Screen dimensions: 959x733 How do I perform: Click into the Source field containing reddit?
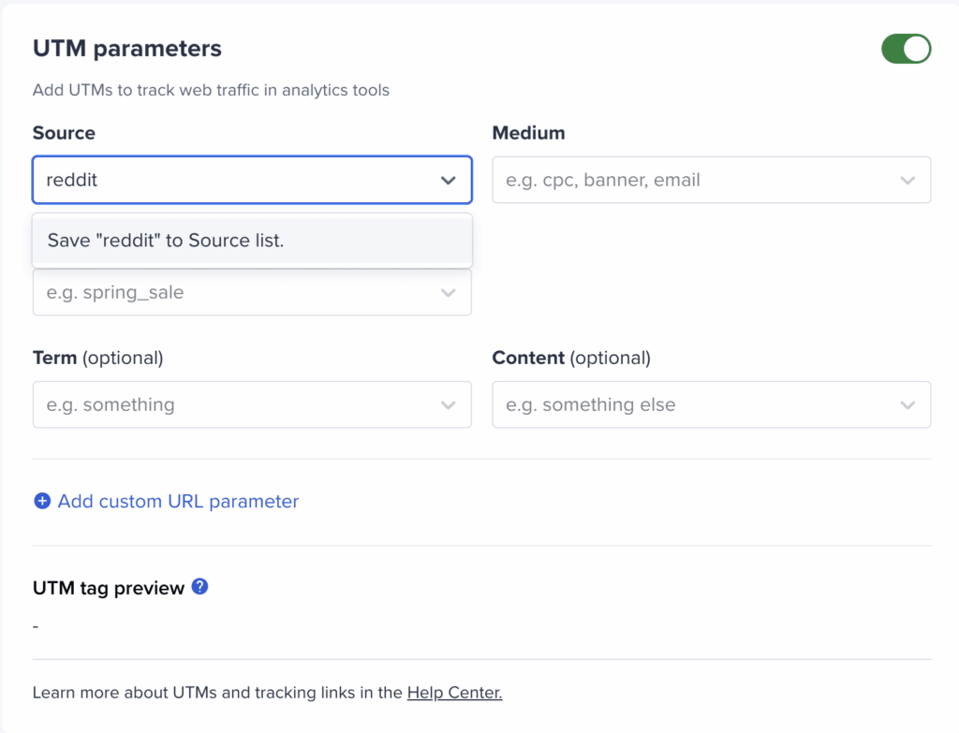(x=225, y=180)
